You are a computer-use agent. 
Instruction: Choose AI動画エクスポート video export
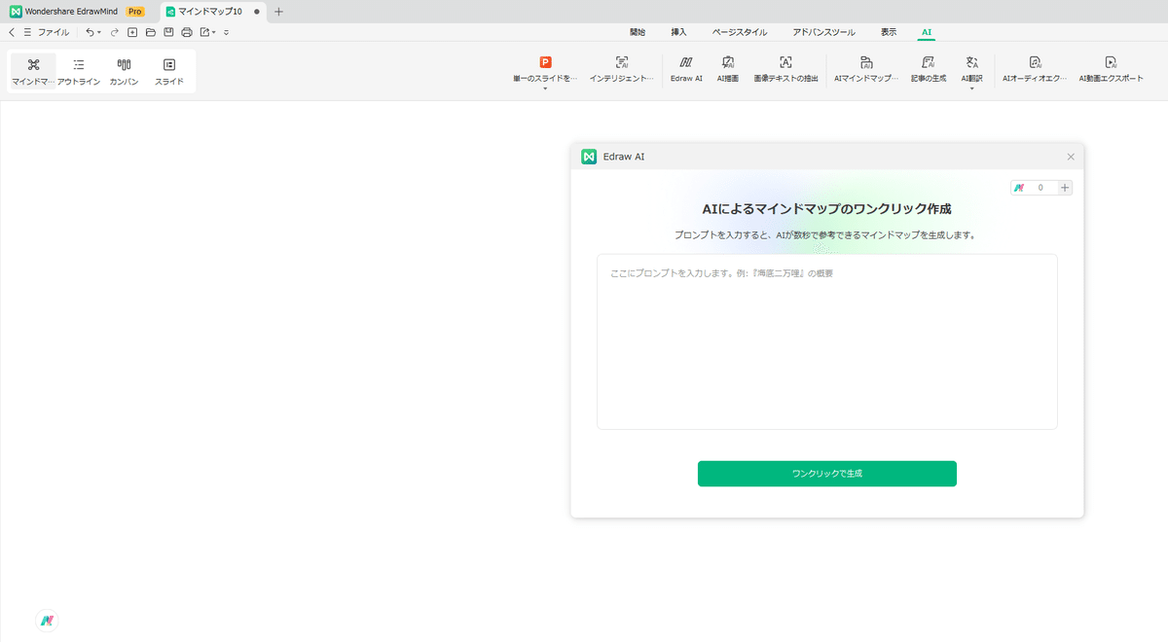(x=1111, y=68)
